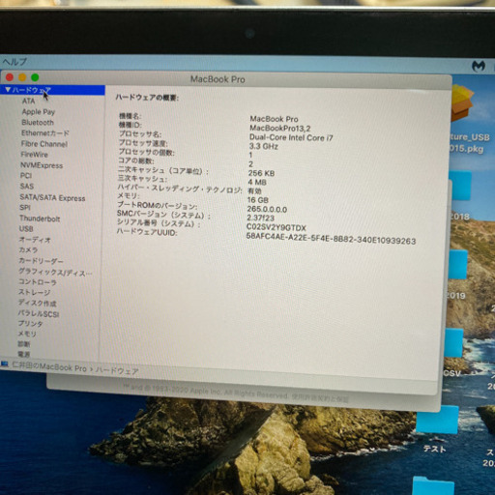Select ディスク作成 in the sidebar
The image size is (495, 495).
click(x=37, y=303)
